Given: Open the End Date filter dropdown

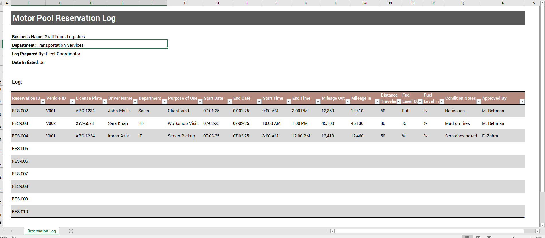Looking at the screenshot, I should (259, 102).
